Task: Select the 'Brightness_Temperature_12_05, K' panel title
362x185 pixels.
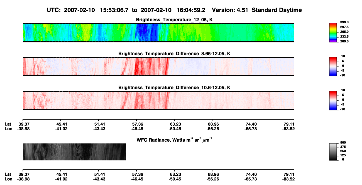Action: tap(174, 20)
